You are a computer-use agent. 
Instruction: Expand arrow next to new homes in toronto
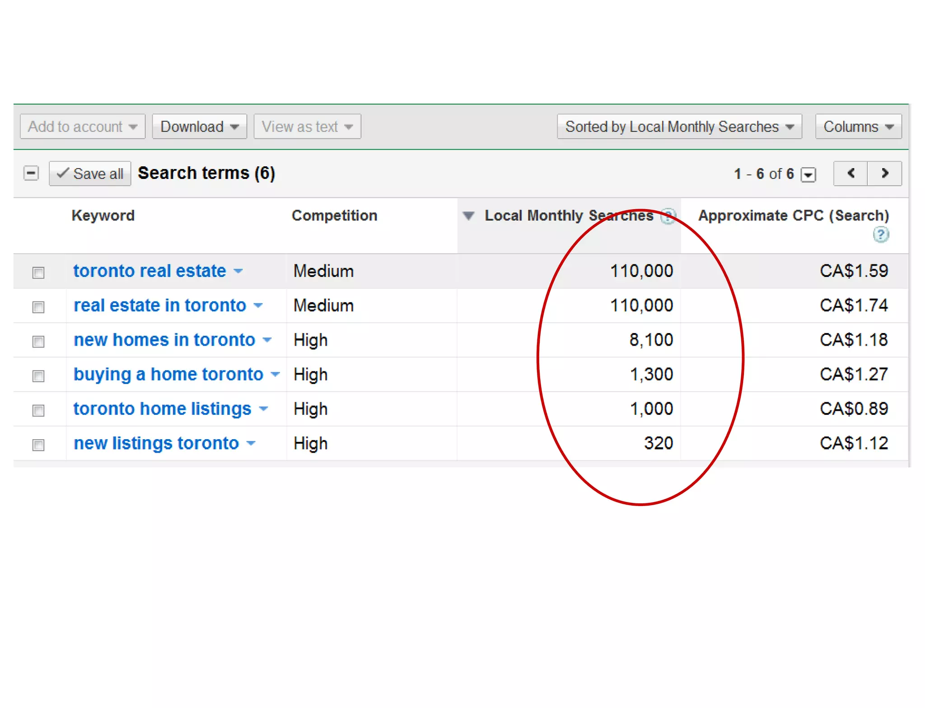[267, 340]
